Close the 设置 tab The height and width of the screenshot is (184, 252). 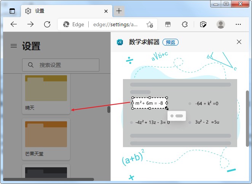pos(106,11)
